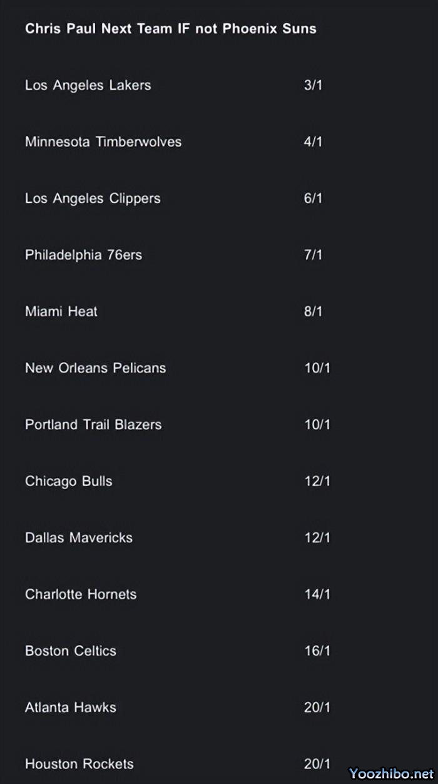Select the Miami Heat team name
438x784 pixels.
[61, 311]
